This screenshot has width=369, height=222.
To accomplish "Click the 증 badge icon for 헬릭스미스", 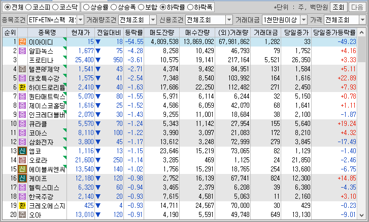I will pos(22,187).
